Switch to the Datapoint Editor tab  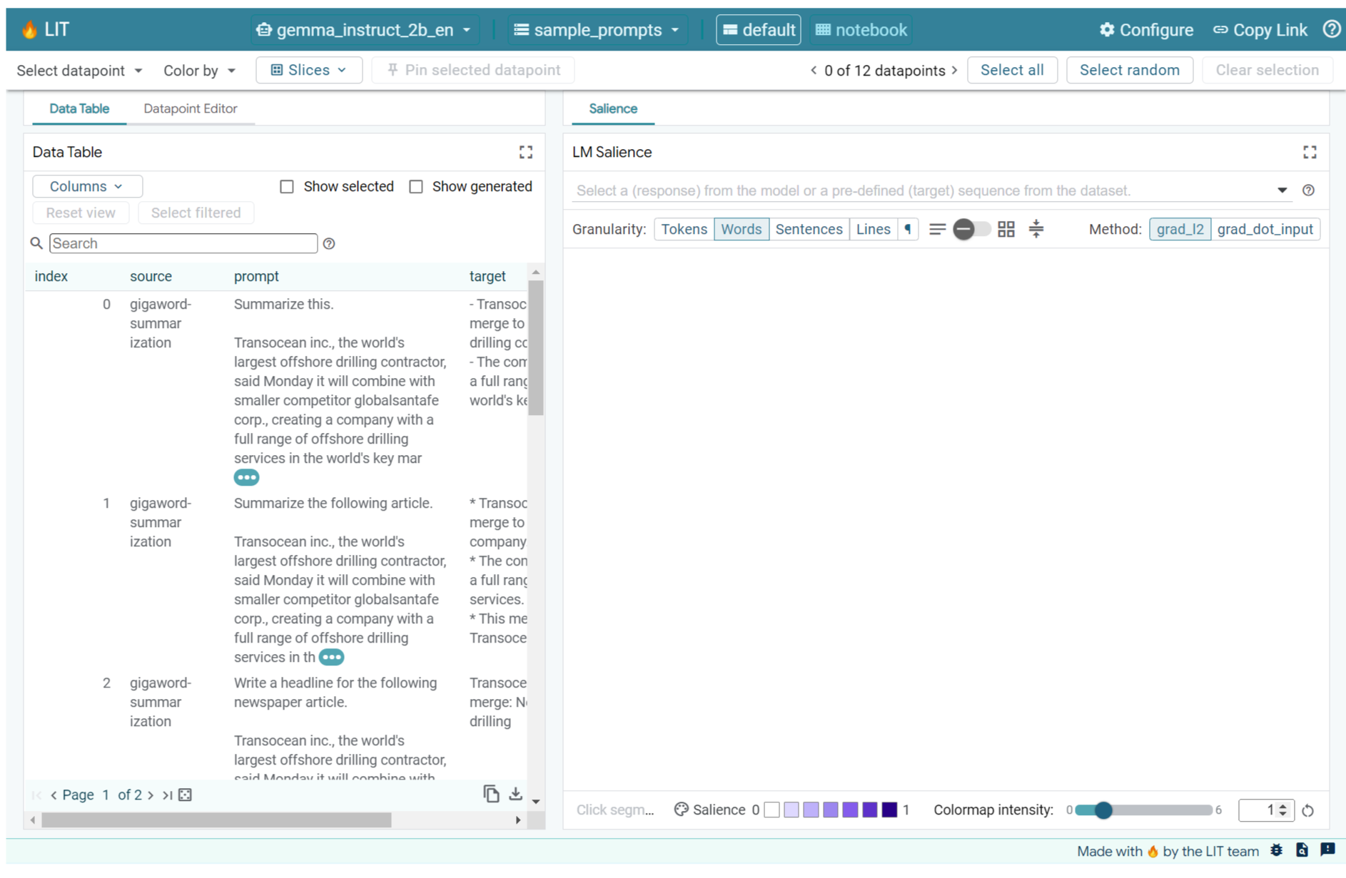[x=191, y=108]
